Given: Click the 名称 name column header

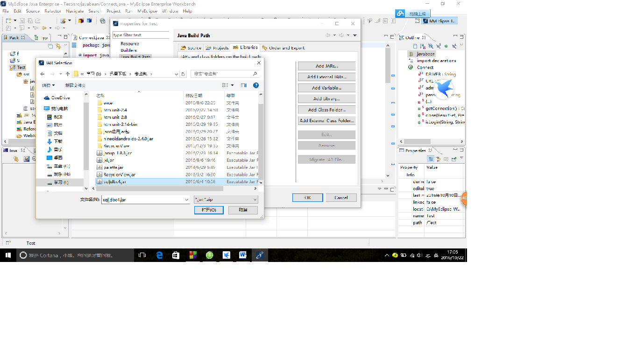Looking at the screenshot, I should [x=139, y=95].
